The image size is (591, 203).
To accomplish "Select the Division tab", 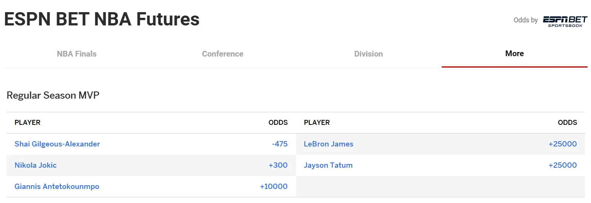I will coord(369,54).
